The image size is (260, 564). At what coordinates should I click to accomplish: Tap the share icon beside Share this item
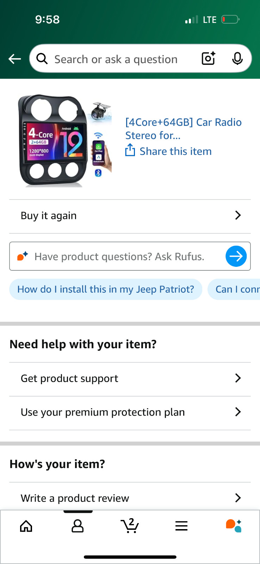130,150
